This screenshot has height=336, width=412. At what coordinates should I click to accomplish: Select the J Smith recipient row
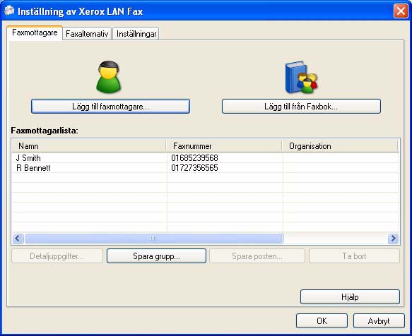pyautogui.click(x=205, y=158)
